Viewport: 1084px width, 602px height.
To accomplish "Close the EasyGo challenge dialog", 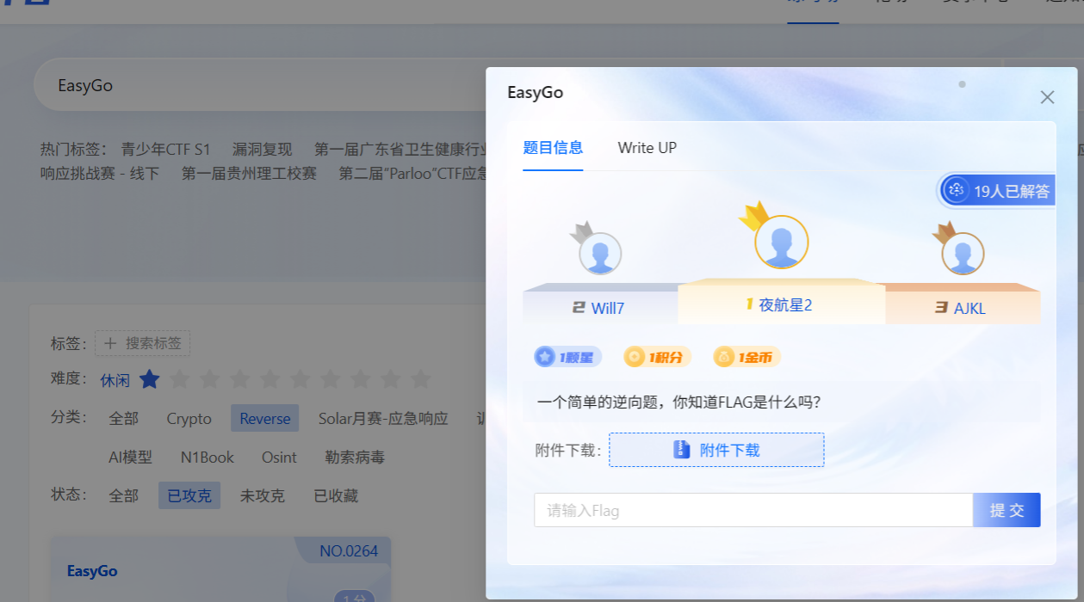I will pos(1047,97).
